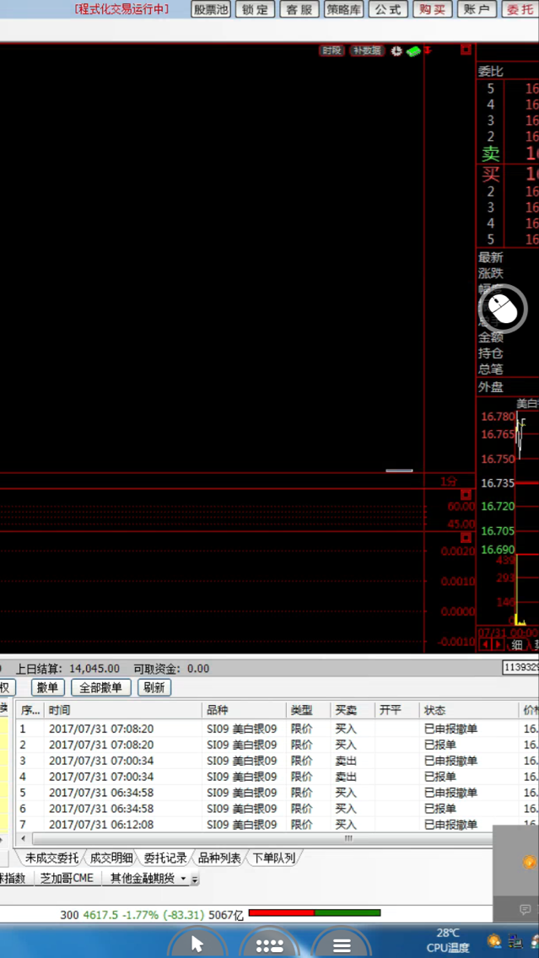539x958 pixels.
Task: Switch to the 未成交委托 tab
Action: (x=52, y=858)
